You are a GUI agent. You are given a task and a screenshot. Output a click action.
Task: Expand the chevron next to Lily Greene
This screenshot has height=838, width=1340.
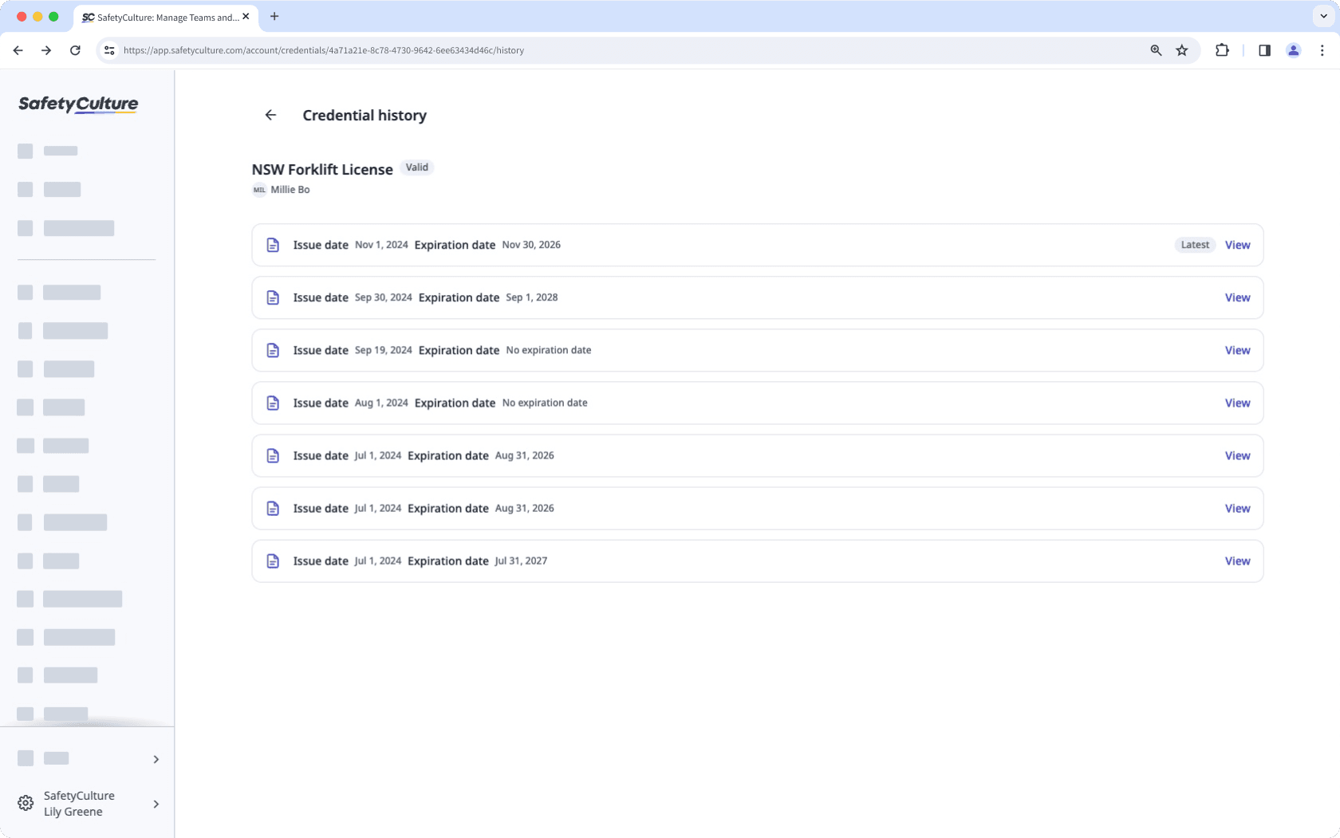[x=156, y=804]
